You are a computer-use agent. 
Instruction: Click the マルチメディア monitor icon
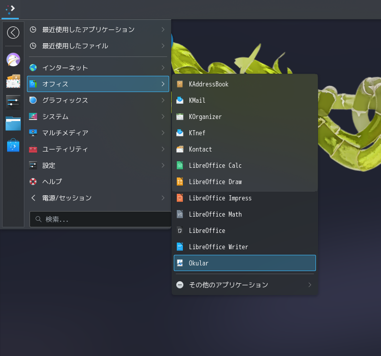pos(33,133)
